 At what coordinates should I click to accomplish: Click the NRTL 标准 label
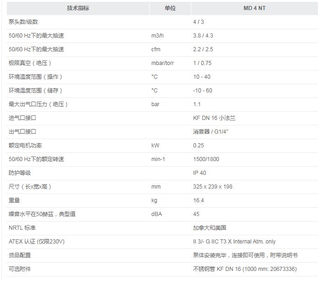[22, 228]
